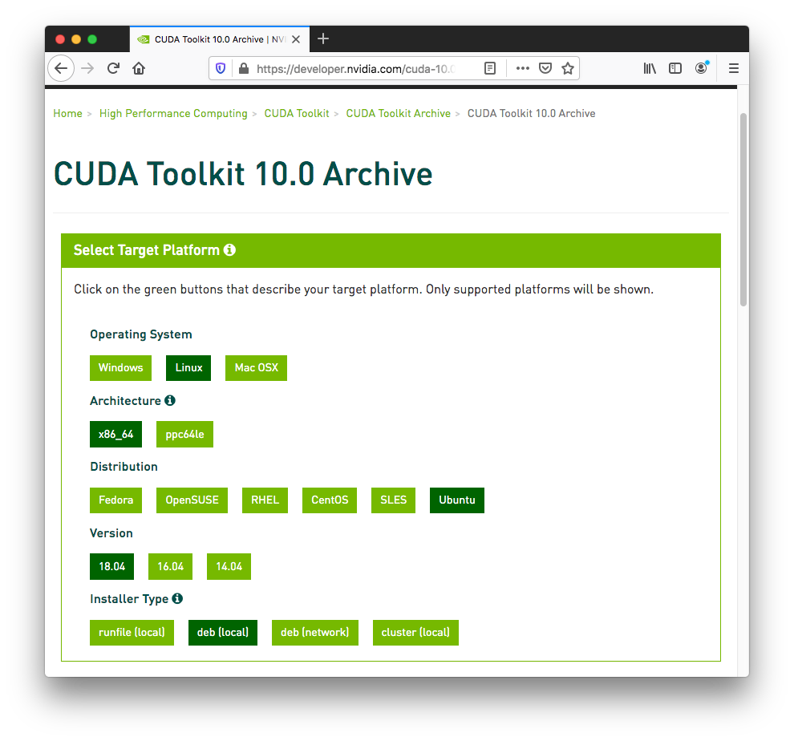Select version 14.04
Viewport: 794px width, 741px height.
tap(229, 567)
